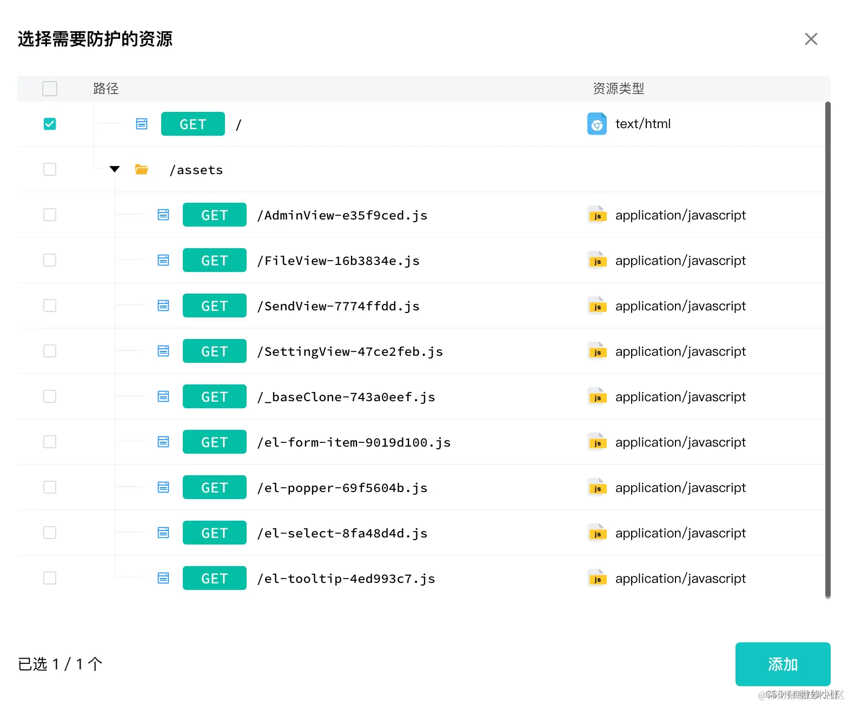The height and width of the screenshot is (704, 848).
Task: Check the el-tooltip-4ed993c7.js checkbox
Action: [x=50, y=578]
